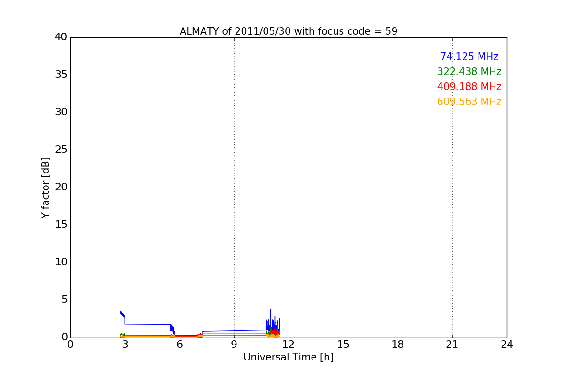Image resolution: width=563 pixels, height=375 pixels.
Task: Click the x-axis tick label 18
Action: click(398, 345)
